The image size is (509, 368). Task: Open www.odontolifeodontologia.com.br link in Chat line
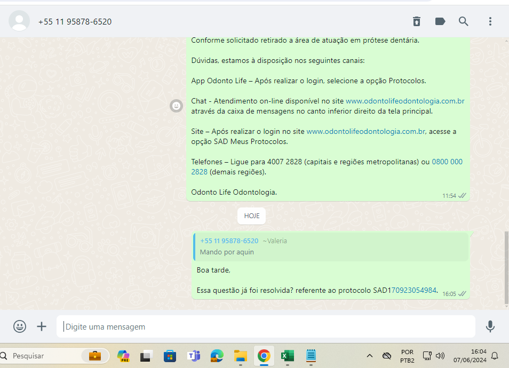click(405, 101)
